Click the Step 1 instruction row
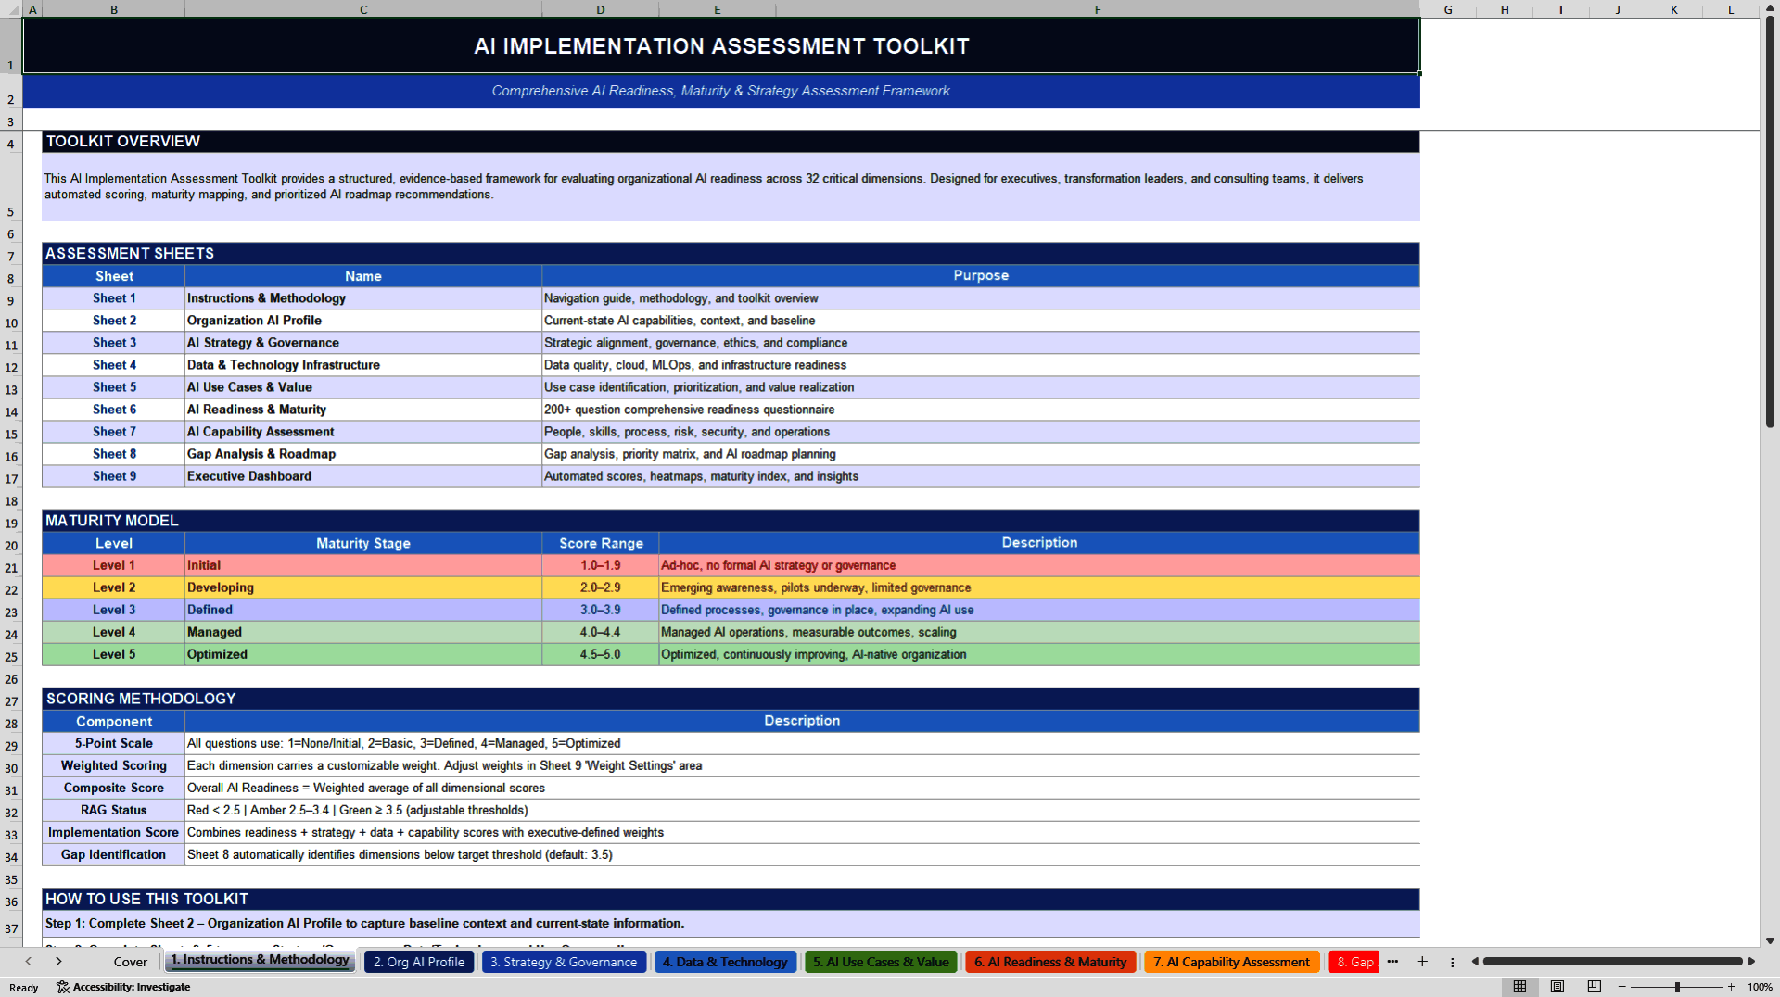This screenshot has height=997, width=1780. (731, 924)
